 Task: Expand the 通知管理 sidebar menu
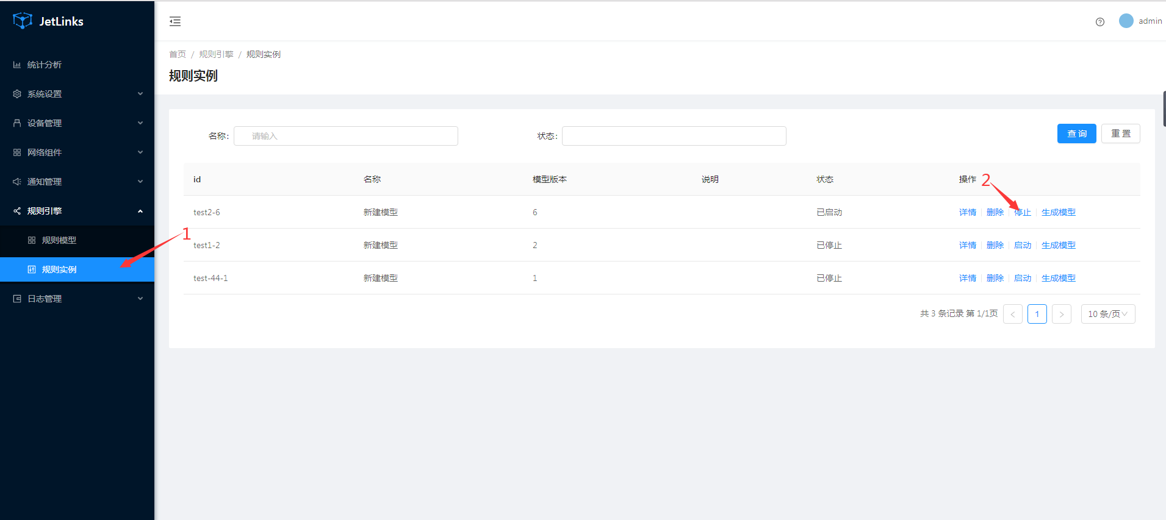click(x=77, y=182)
